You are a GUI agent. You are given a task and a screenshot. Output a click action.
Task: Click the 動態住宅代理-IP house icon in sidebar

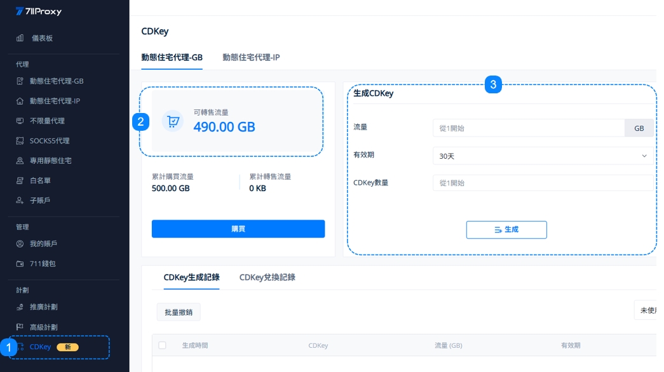(x=20, y=101)
